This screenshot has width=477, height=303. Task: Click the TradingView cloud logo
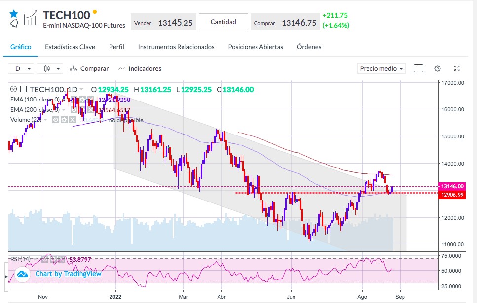(x=23, y=274)
